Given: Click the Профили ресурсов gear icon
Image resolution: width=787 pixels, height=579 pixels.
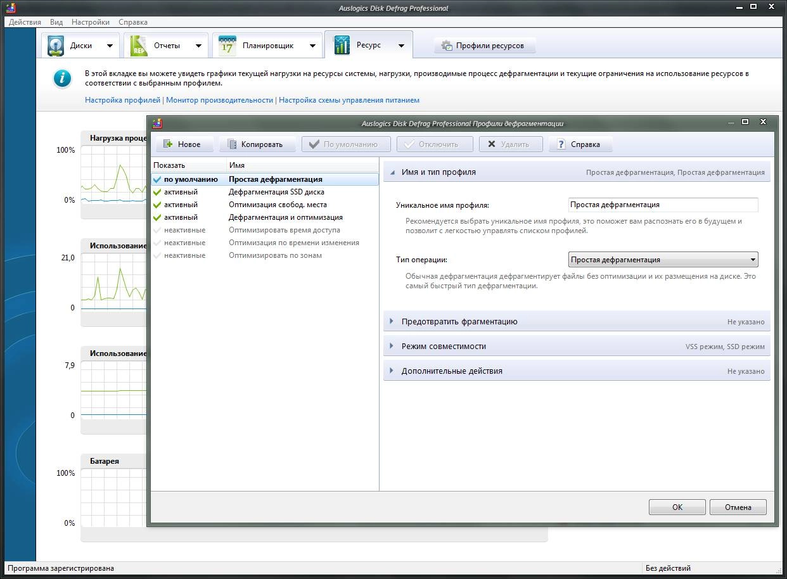Looking at the screenshot, I should 447,46.
